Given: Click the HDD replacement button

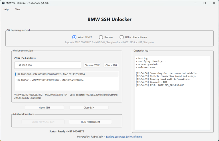Looking at the screenshot, I should [x=90, y=122].
